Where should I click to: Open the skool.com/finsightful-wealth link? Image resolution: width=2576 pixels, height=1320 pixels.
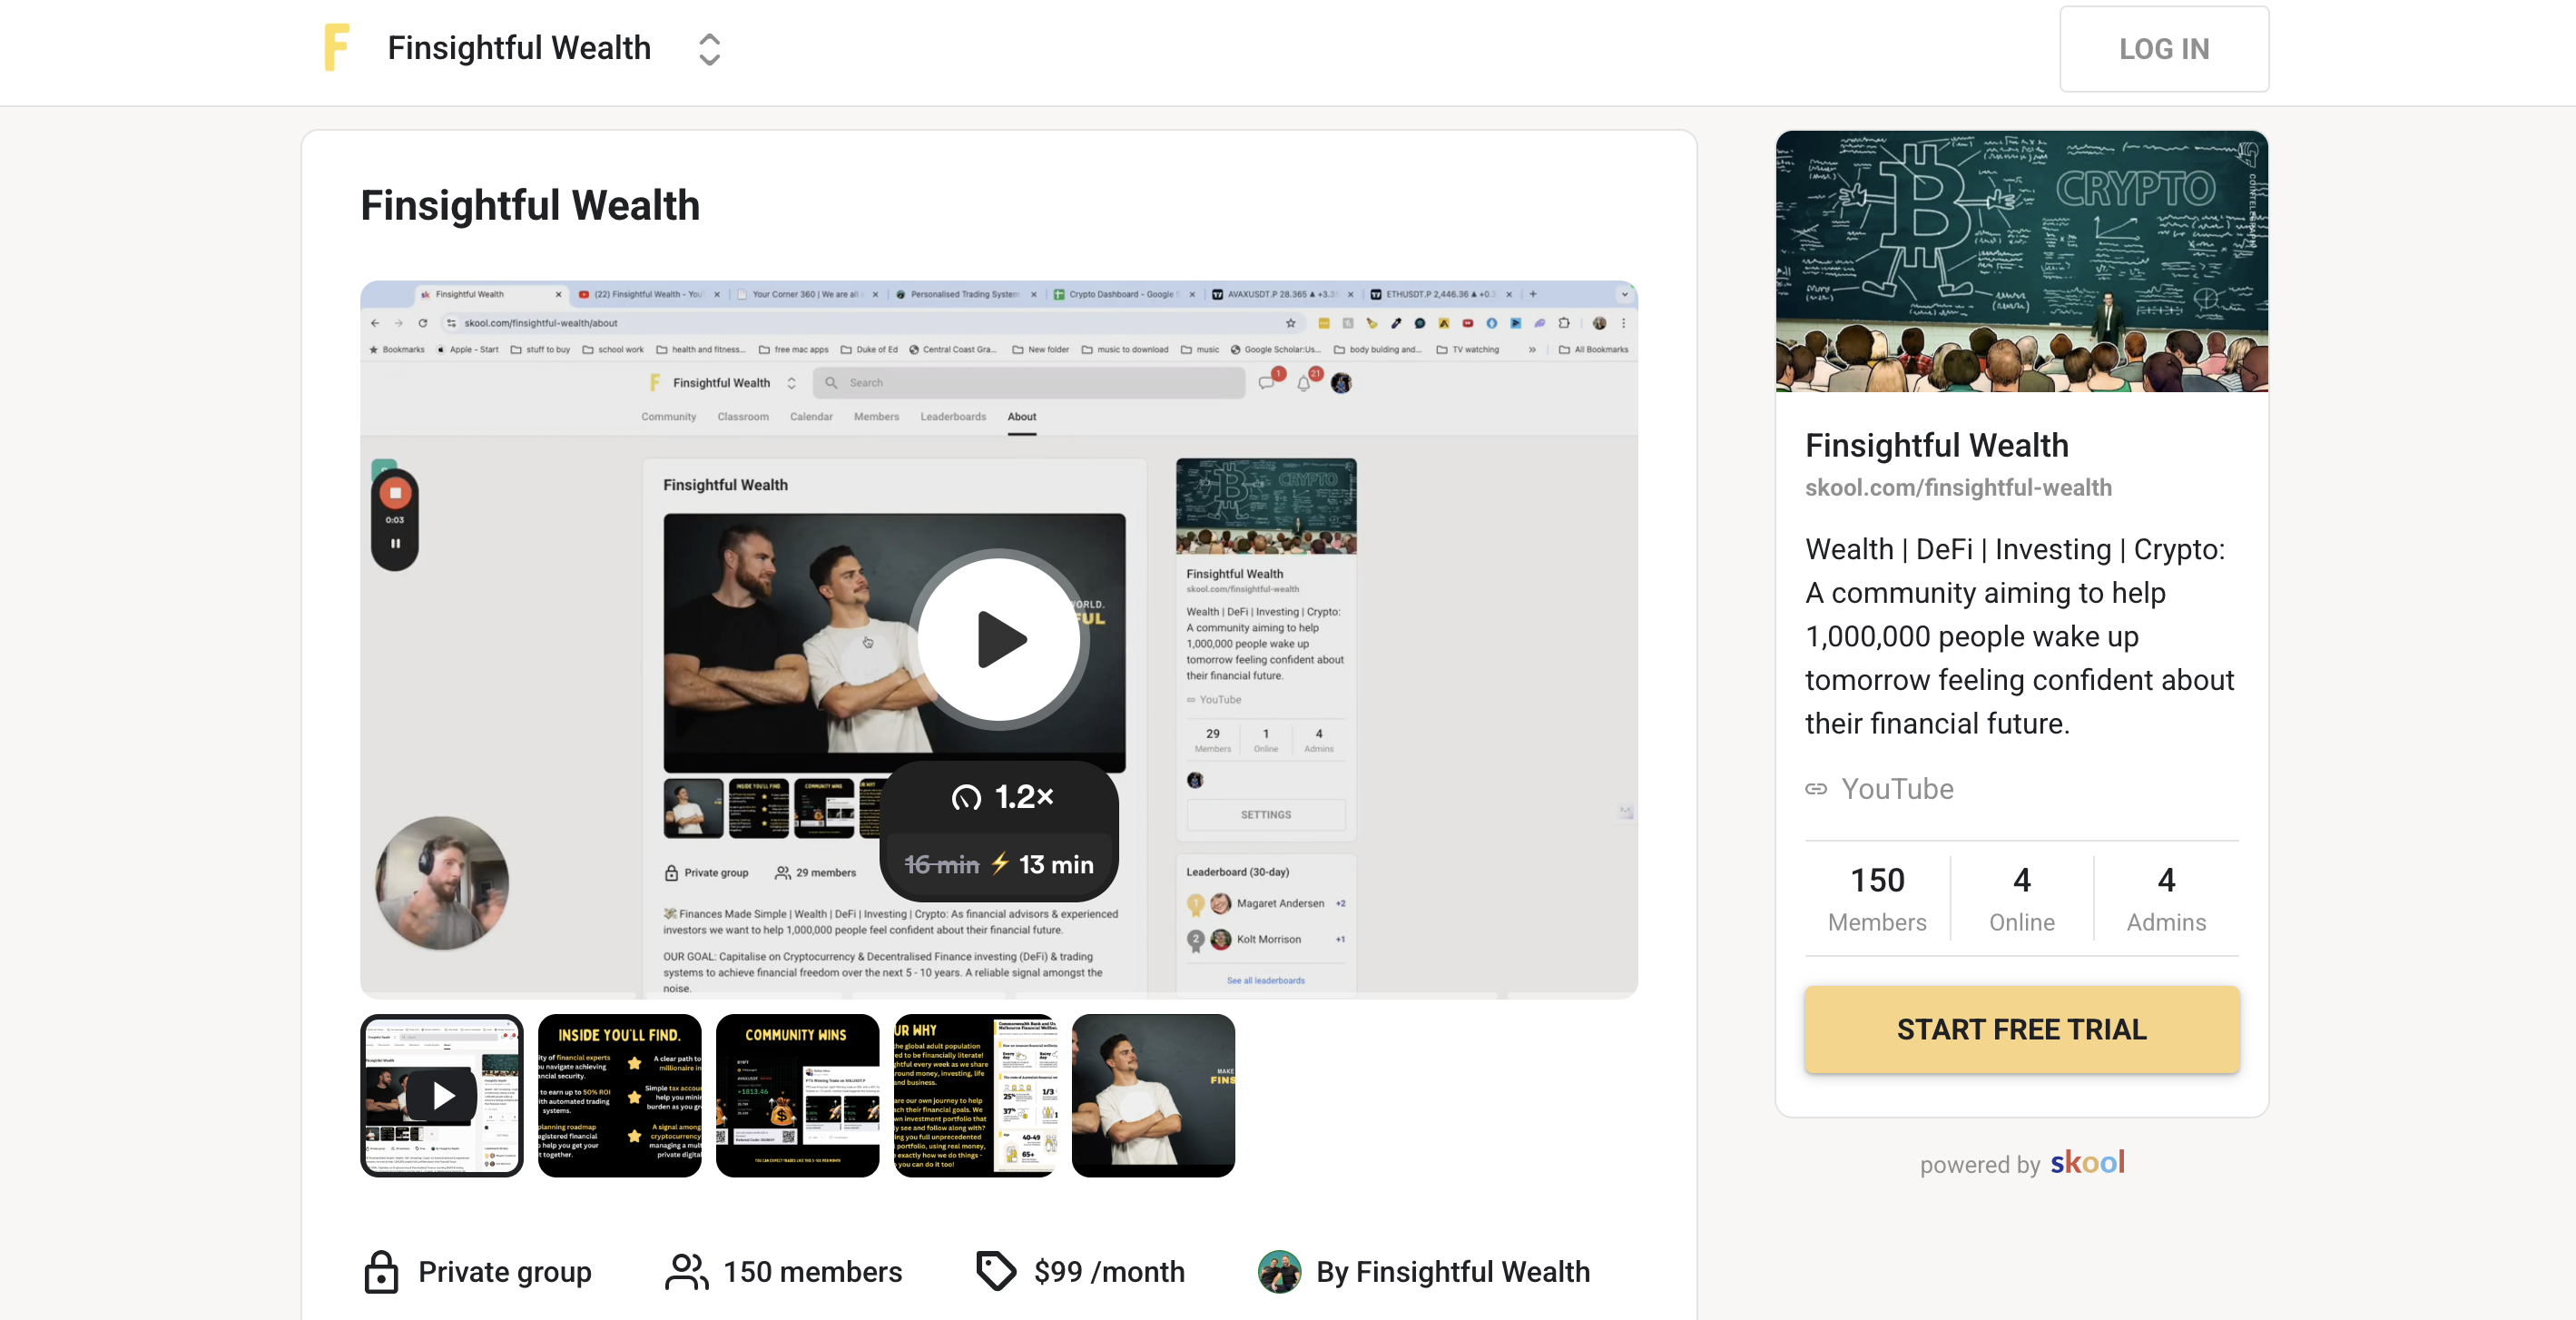coord(1958,487)
